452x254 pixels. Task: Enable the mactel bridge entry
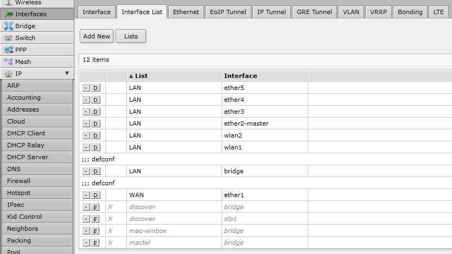95,243
